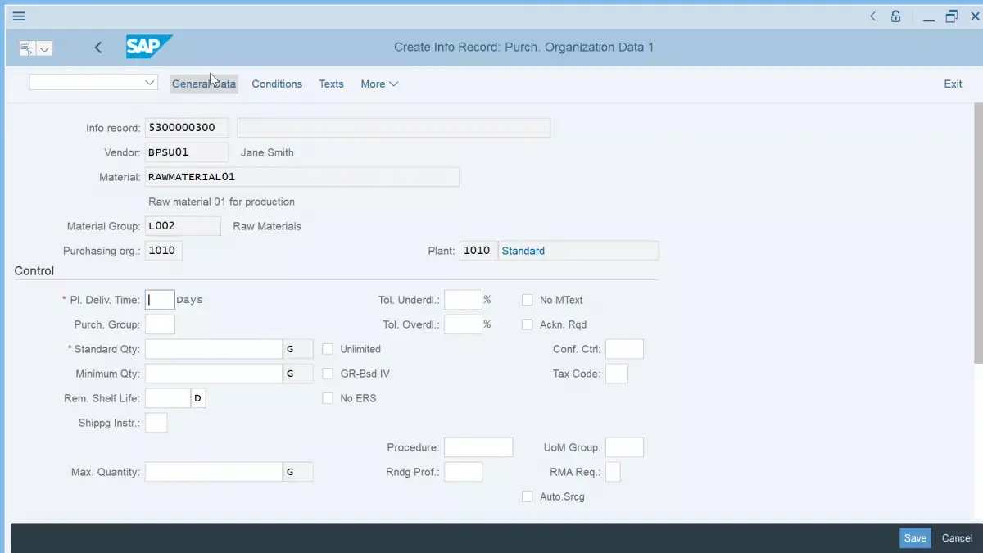Focus the Pl. Deliv. Time field

coord(160,300)
